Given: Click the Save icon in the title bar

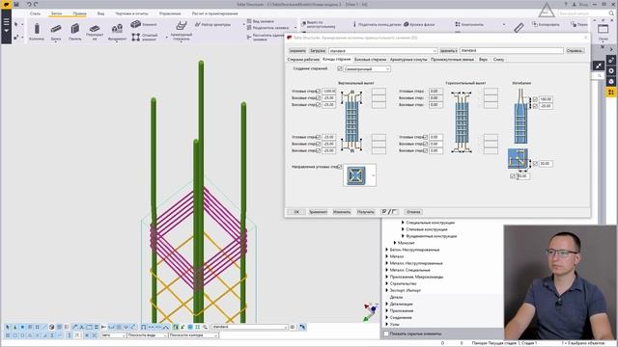Looking at the screenshot, I should pyautogui.click(x=16, y=4).
